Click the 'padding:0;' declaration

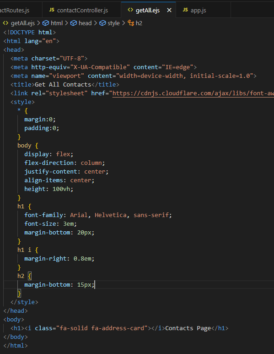pos(42,128)
